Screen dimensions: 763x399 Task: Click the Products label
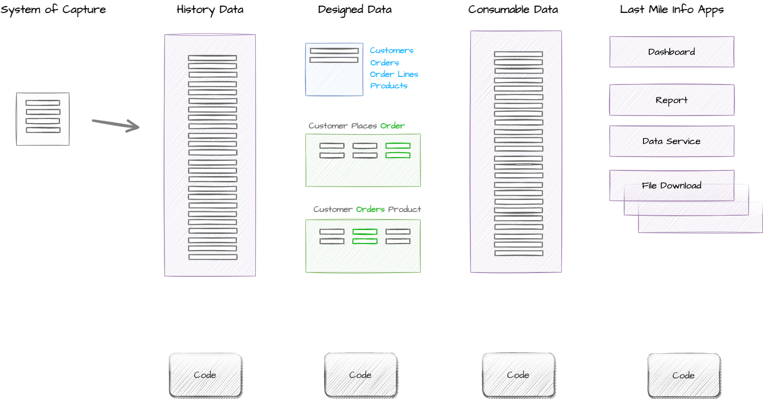click(x=389, y=86)
